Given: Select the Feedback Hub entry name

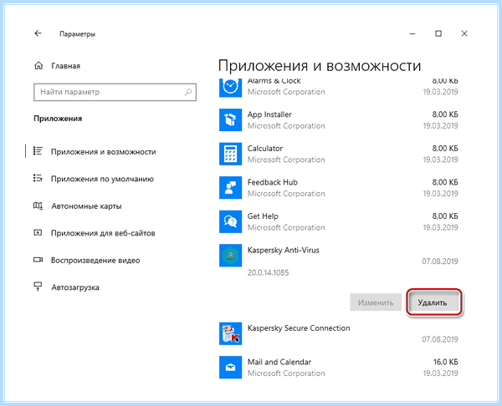Looking at the screenshot, I should coord(273,182).
